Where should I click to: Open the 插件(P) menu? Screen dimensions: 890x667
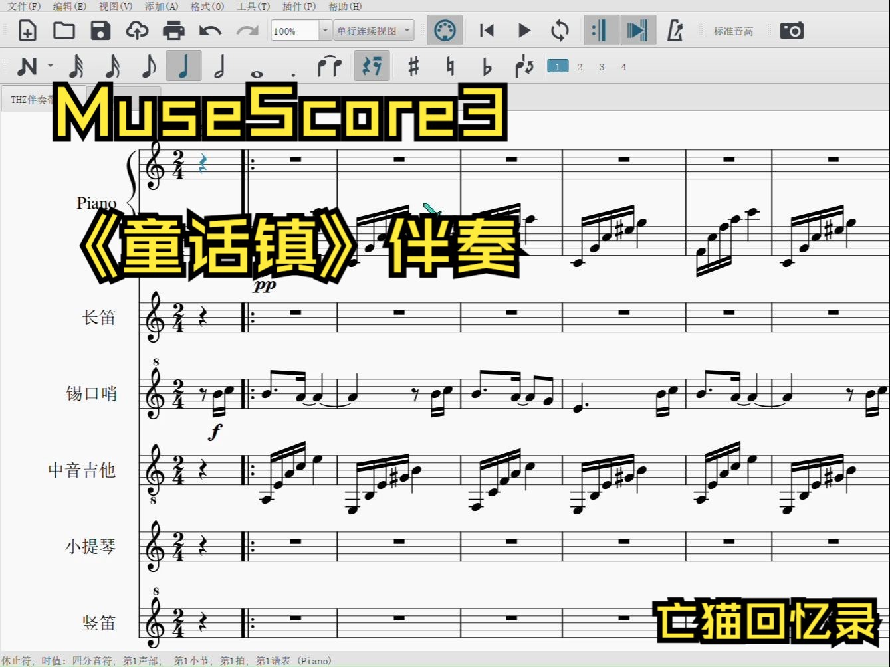pyautogui.click(x=299, y=7)
